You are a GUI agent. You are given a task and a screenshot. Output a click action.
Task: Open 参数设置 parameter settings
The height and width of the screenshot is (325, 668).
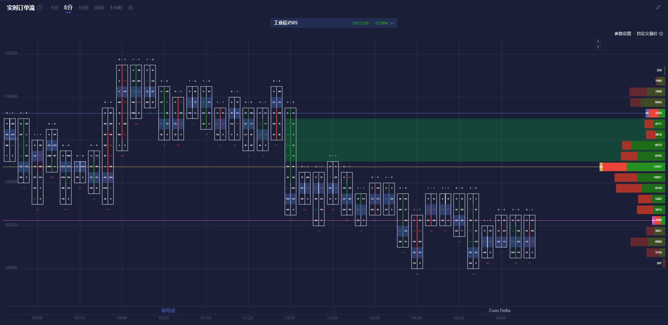(622, 34)
